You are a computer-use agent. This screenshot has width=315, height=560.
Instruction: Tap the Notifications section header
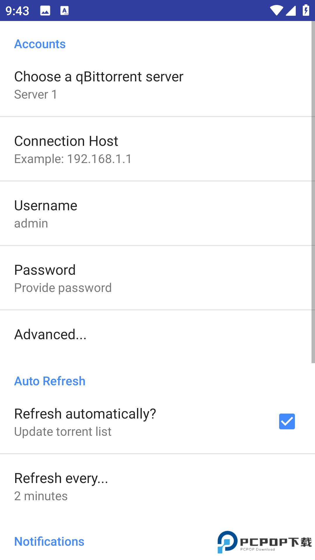49,541
